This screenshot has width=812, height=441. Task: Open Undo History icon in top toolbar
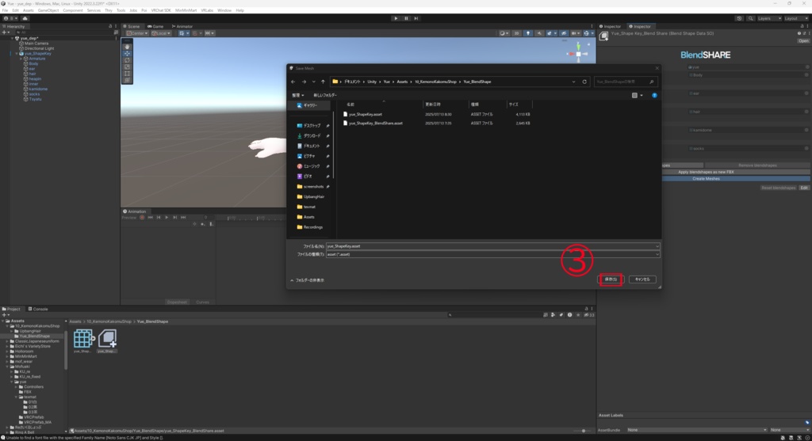pyautogui.click(x=739, y=18)
